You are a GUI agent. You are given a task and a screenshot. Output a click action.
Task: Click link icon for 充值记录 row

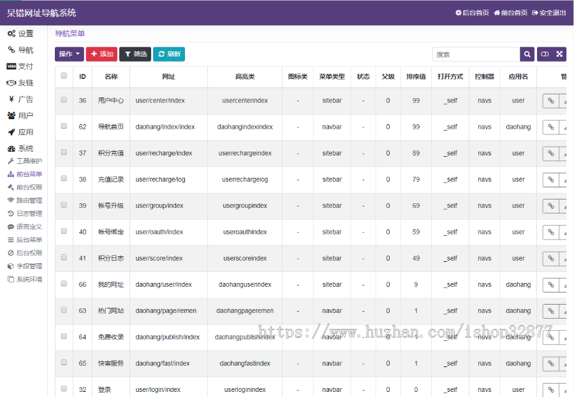coord(551,180)
